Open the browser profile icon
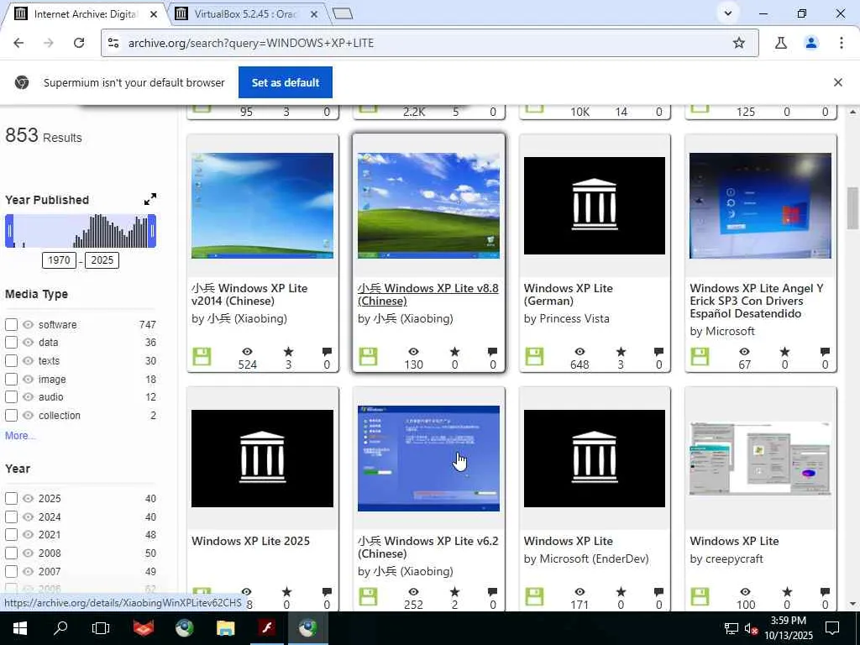The width and height of the screenshot is (860, 645). pyautogui.click(x=811, y=43)
